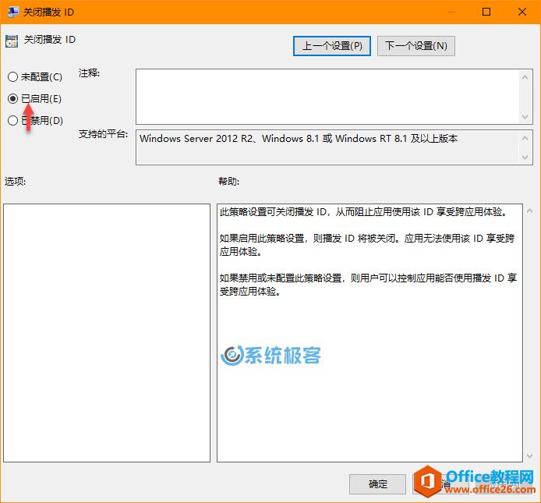Screen dimensions: 541x503
Task: Click the title bar window icon
Action: click(x=12, y=12)
